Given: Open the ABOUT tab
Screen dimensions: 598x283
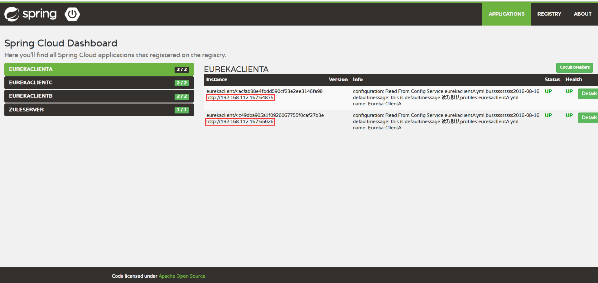Looking at the screenshot, I should (582, 14).
